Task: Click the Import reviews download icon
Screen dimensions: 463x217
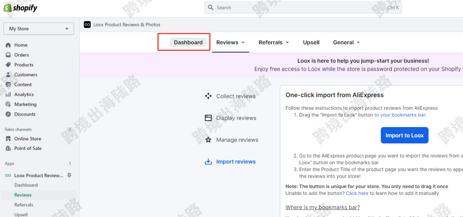Action: point(208,161)
